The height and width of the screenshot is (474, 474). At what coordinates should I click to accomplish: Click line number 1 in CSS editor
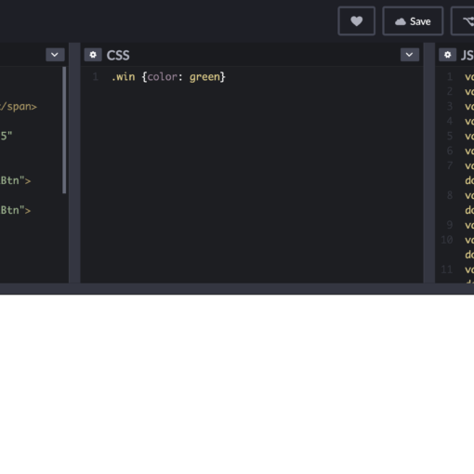(x=95, y=76)
